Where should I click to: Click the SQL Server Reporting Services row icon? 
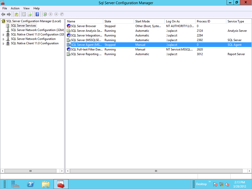pos(69,54)
